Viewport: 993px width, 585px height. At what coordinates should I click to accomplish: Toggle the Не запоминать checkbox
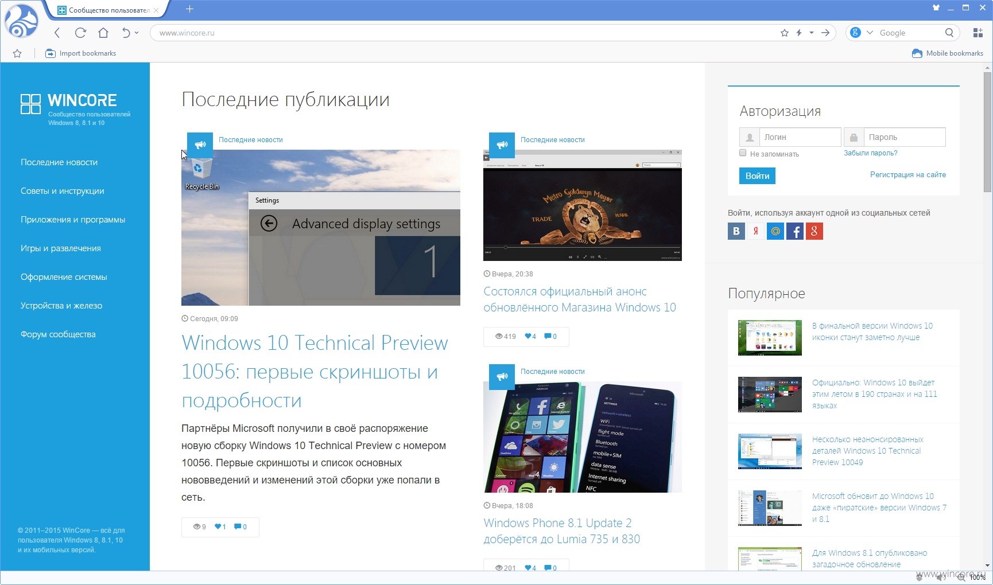point(743,153)
